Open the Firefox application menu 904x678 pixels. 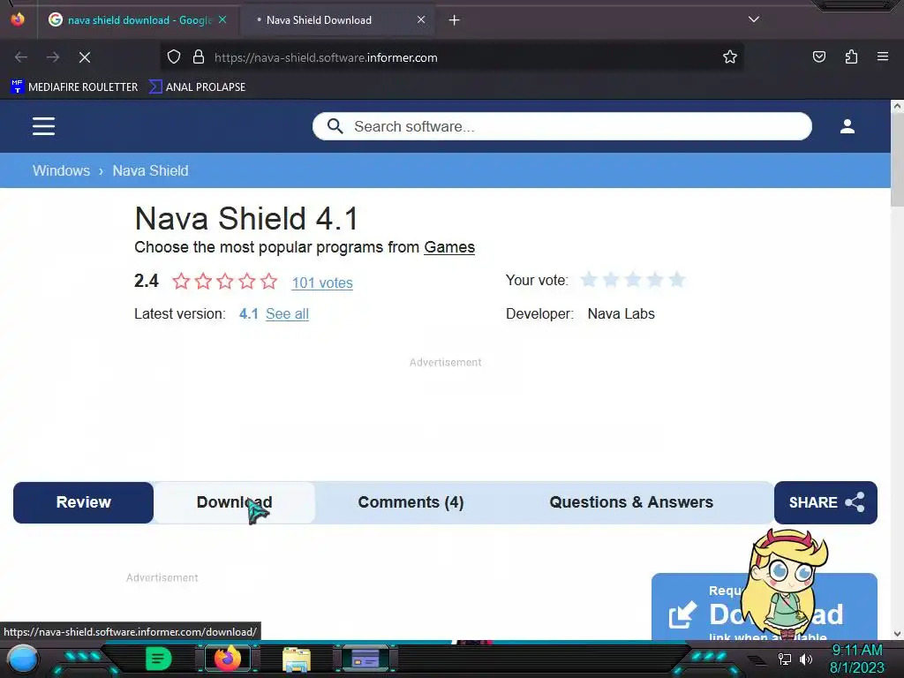[x=883, y=56]
